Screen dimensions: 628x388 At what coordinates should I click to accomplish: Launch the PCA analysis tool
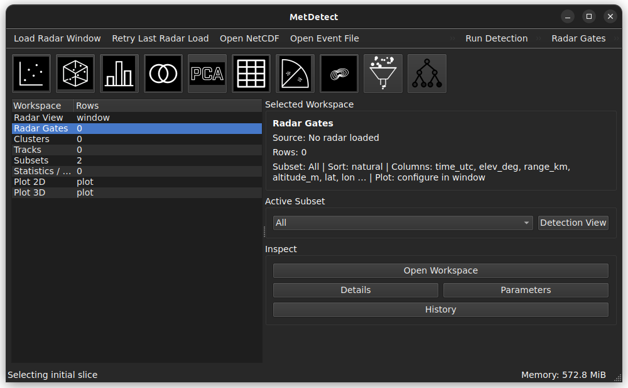[x=207, y=74]
